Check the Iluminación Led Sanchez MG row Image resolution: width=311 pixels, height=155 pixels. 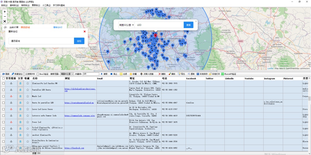pos(3,84)
